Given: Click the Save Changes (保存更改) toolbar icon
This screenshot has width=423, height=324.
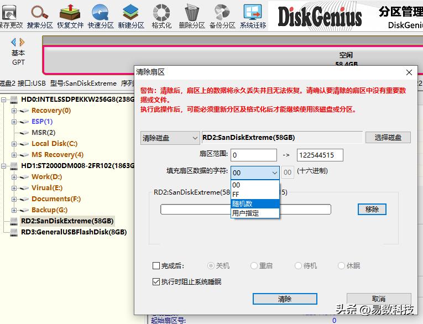Looking at the screenshot, I should [10, 15].
